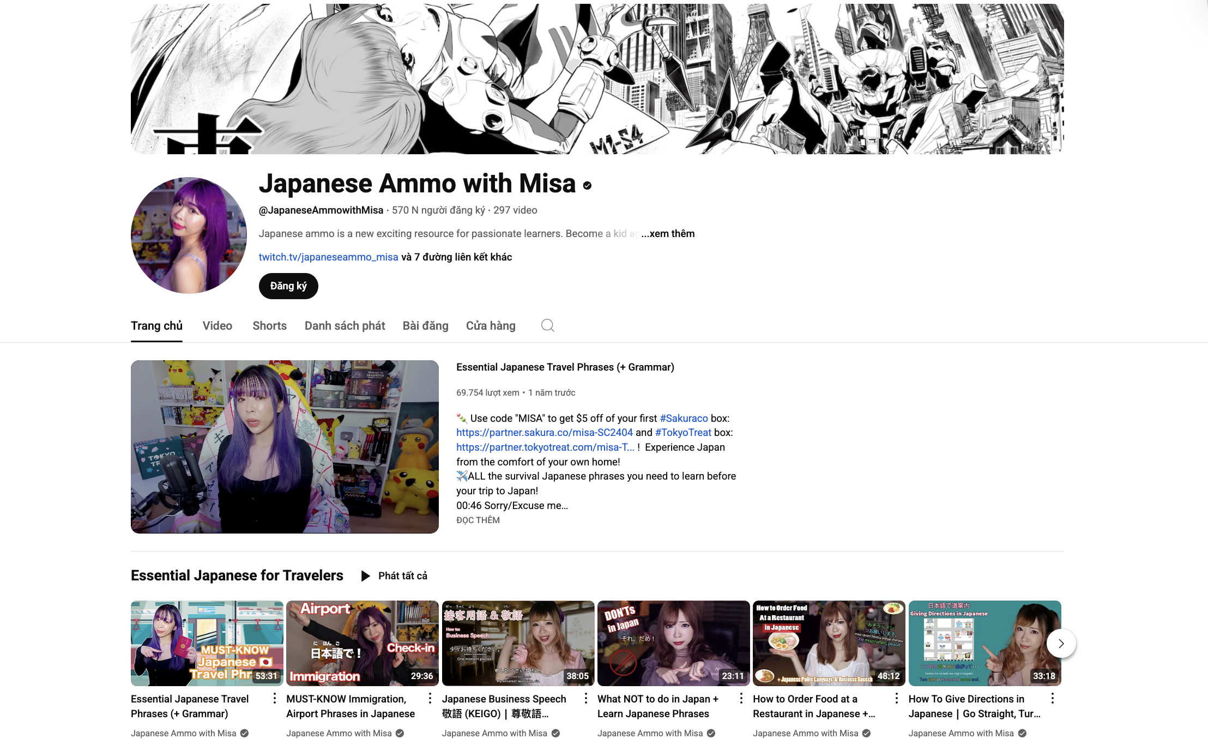Open Essential Japanese for Travelers playlist title
This screenshot has height=739, width=1208.
point(237,576)
